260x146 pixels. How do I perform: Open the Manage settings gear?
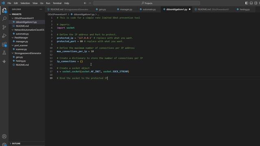4,144
